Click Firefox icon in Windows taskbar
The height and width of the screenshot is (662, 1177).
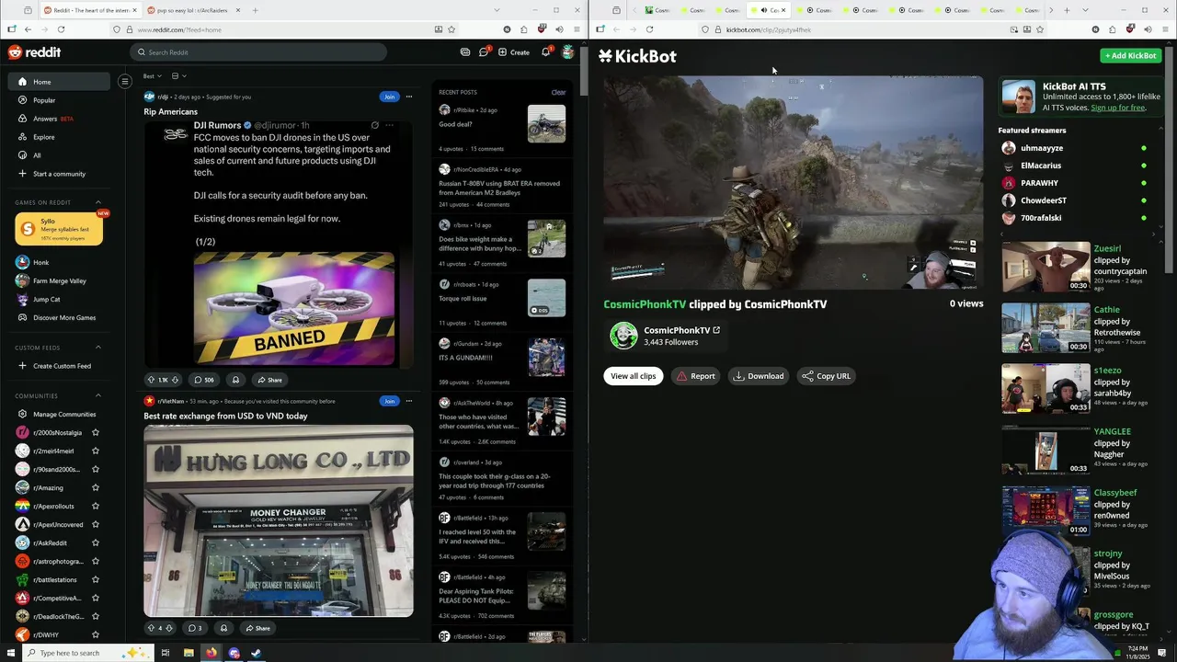[x=211, y=653]
